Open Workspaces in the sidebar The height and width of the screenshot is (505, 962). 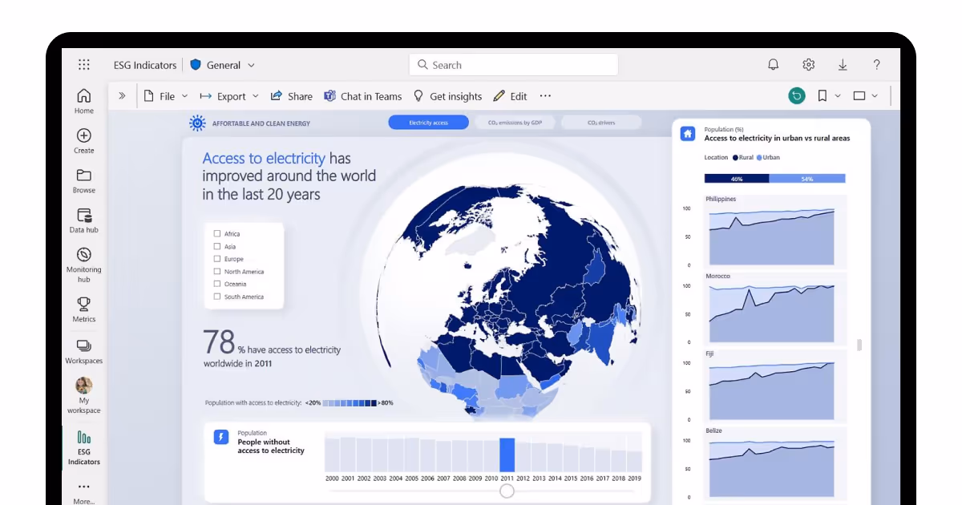84,350
